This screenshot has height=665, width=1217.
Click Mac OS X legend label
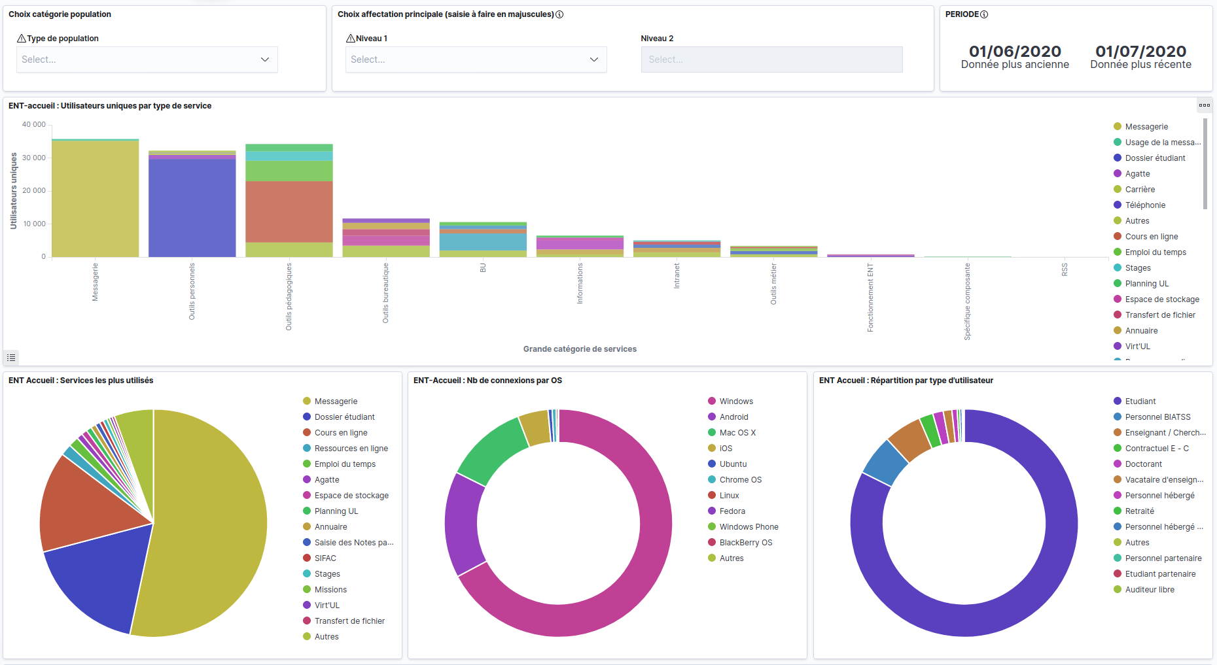click(737, 433)
